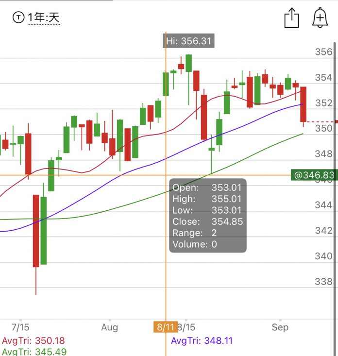The height and width of the screenshot is (356, 338).
Task: Tap the green @346.83 crosshair price tag
Action: coord(313,175)
